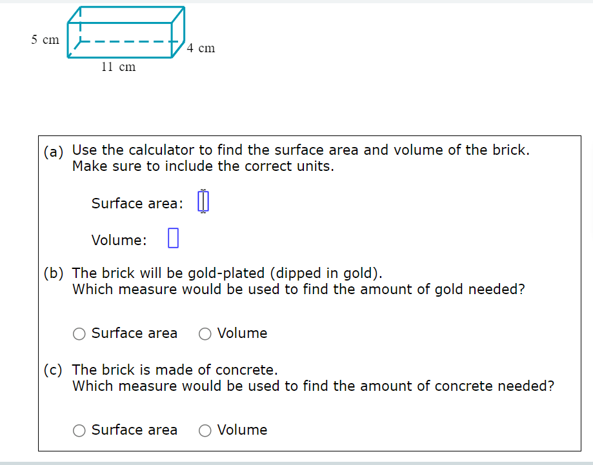Click the "gold-plated (dipped in gold)" sentence
This screenshot has width=593, height=465.
(227, 273)
